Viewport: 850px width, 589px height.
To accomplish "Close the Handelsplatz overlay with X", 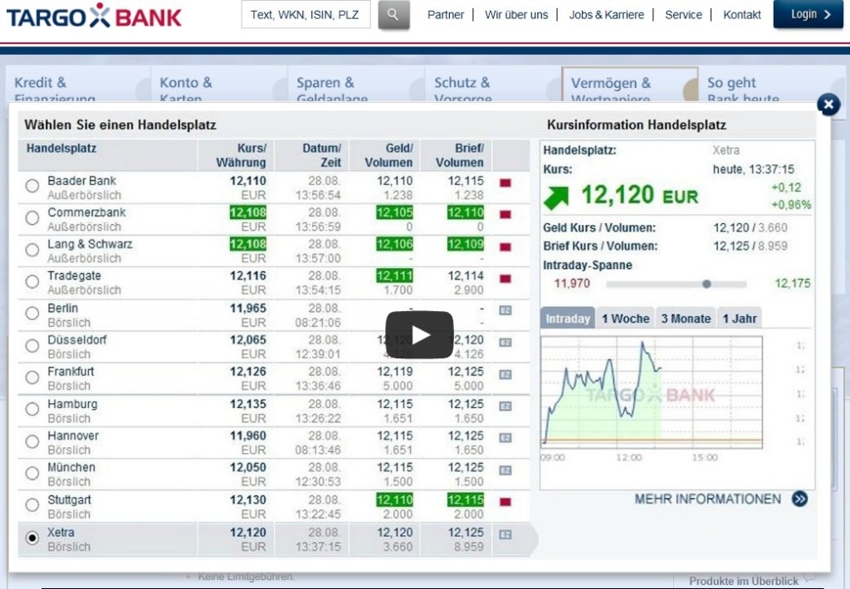I will (x=828, y=104).
